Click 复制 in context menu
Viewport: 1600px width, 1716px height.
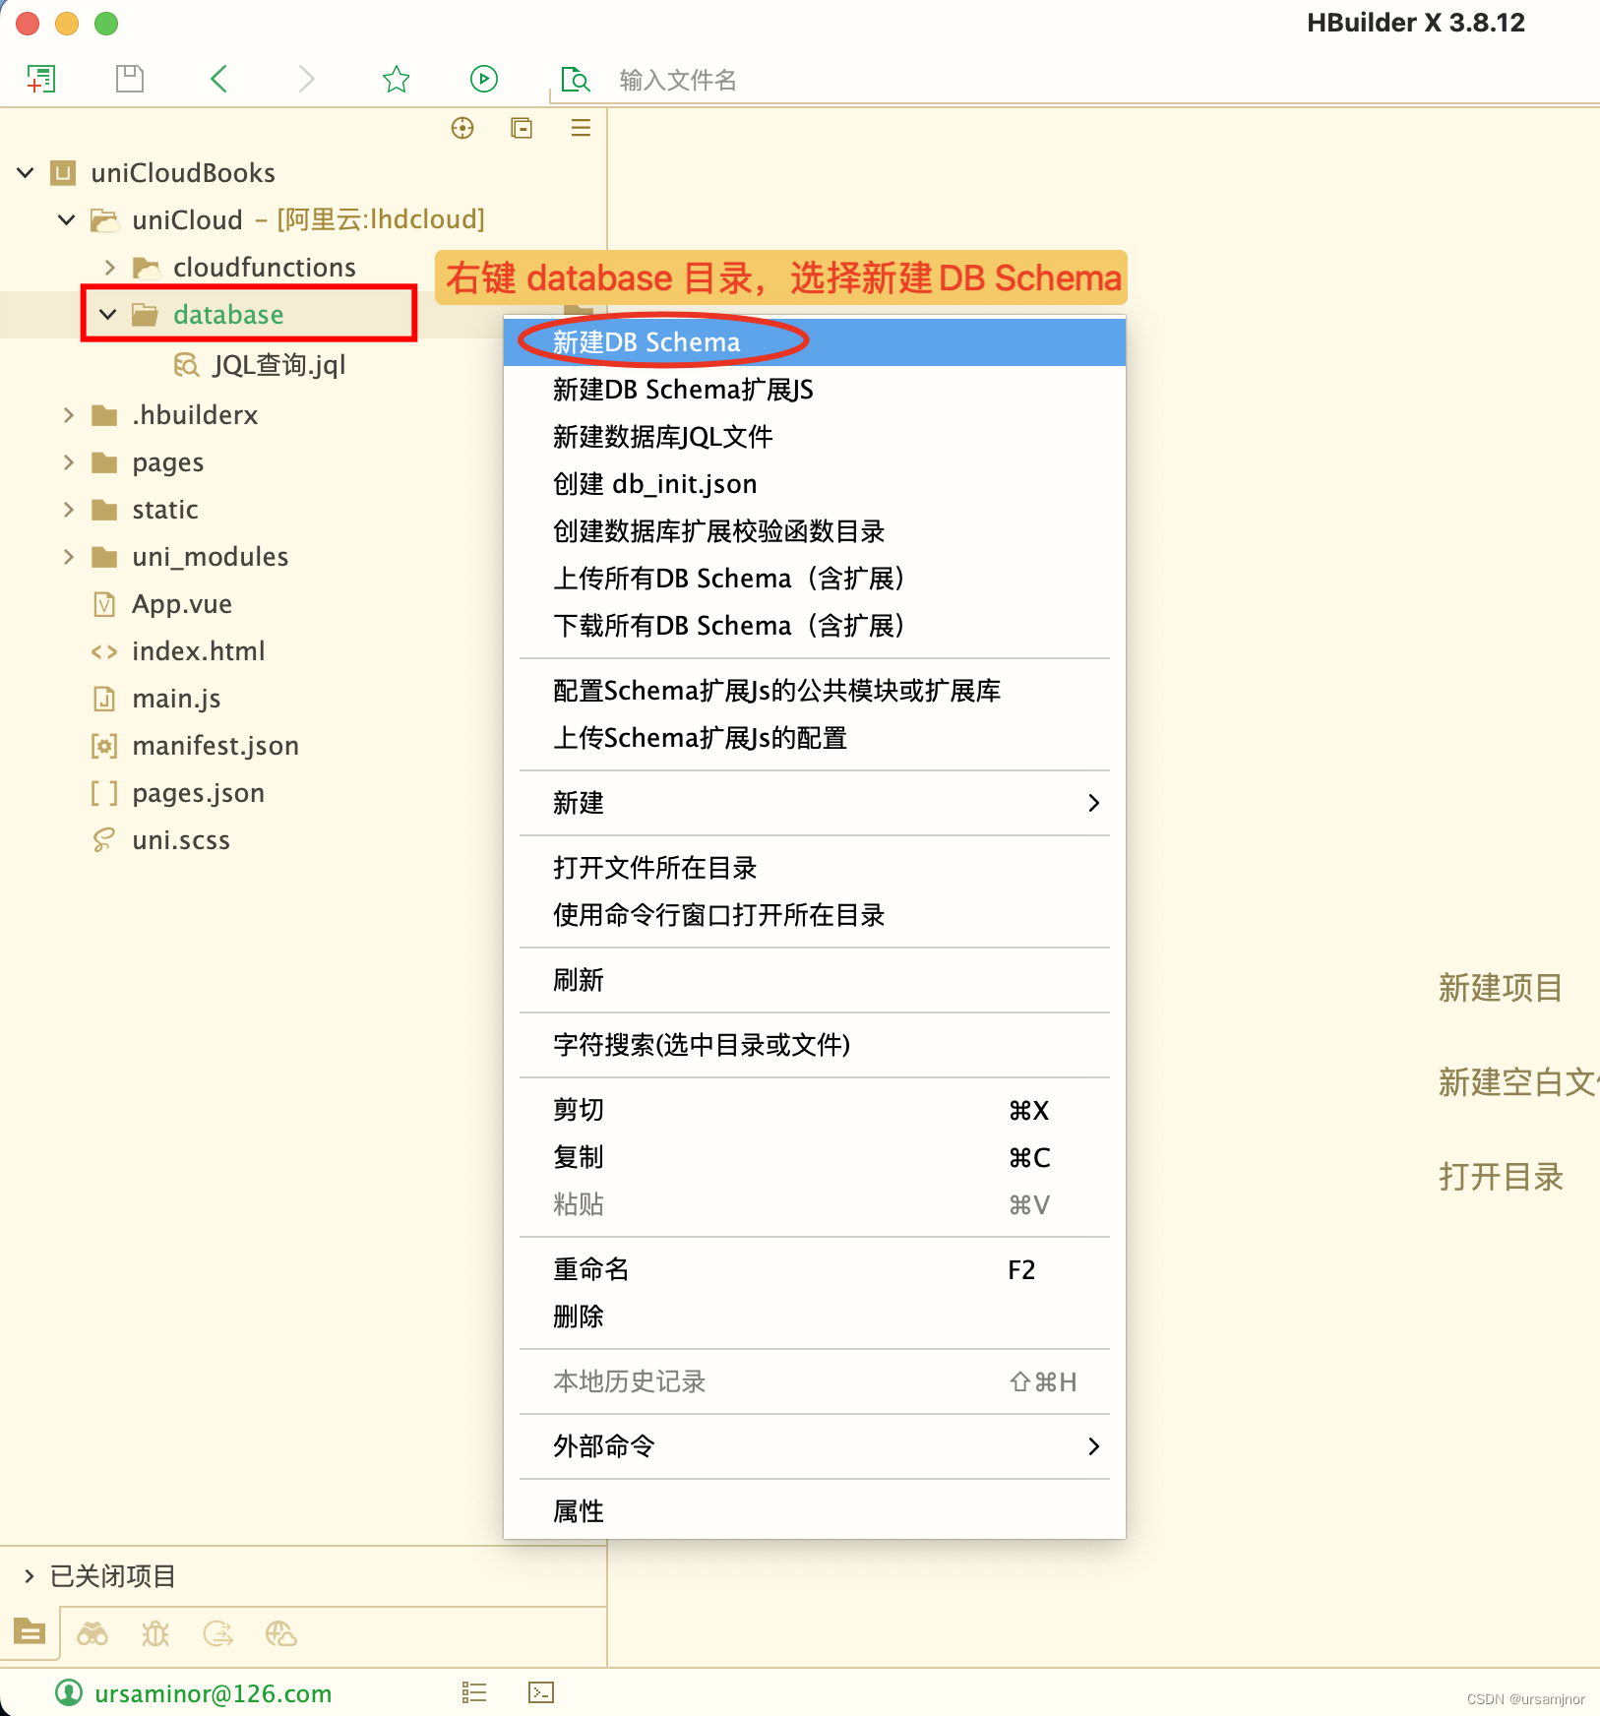815,1157
